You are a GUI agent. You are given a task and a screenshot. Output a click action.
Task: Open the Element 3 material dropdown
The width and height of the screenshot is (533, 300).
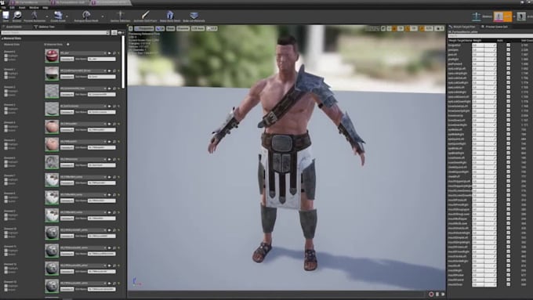pos(83,106)
